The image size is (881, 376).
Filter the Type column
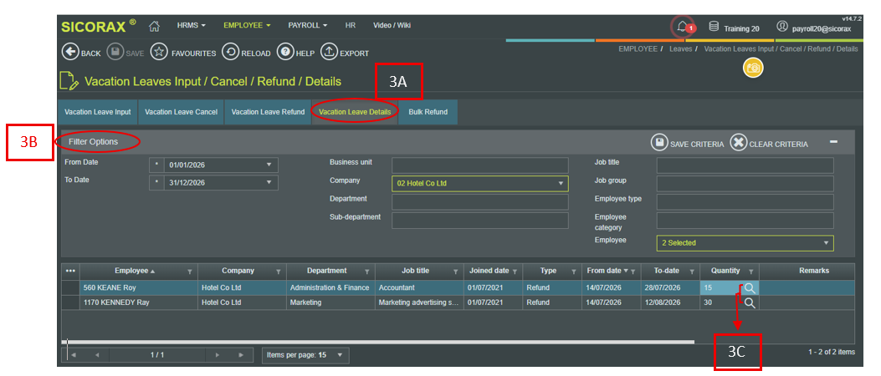574,272
